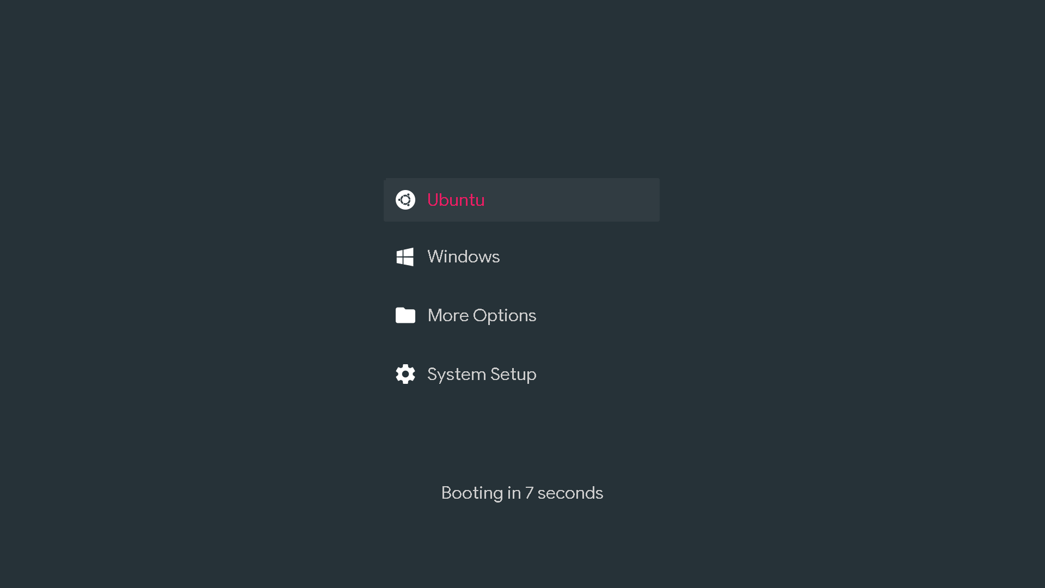Click the word in before the countdown number

point(514,493)
